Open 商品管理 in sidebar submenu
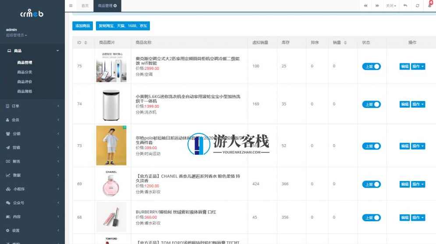This screenshot has width=436, height=244. [25, 63]
